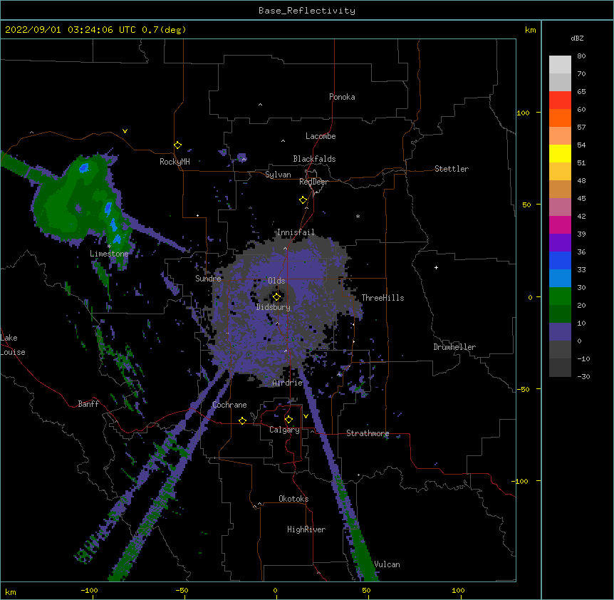
Task: Click the Airdrie city label
Action: coord(288,383)
